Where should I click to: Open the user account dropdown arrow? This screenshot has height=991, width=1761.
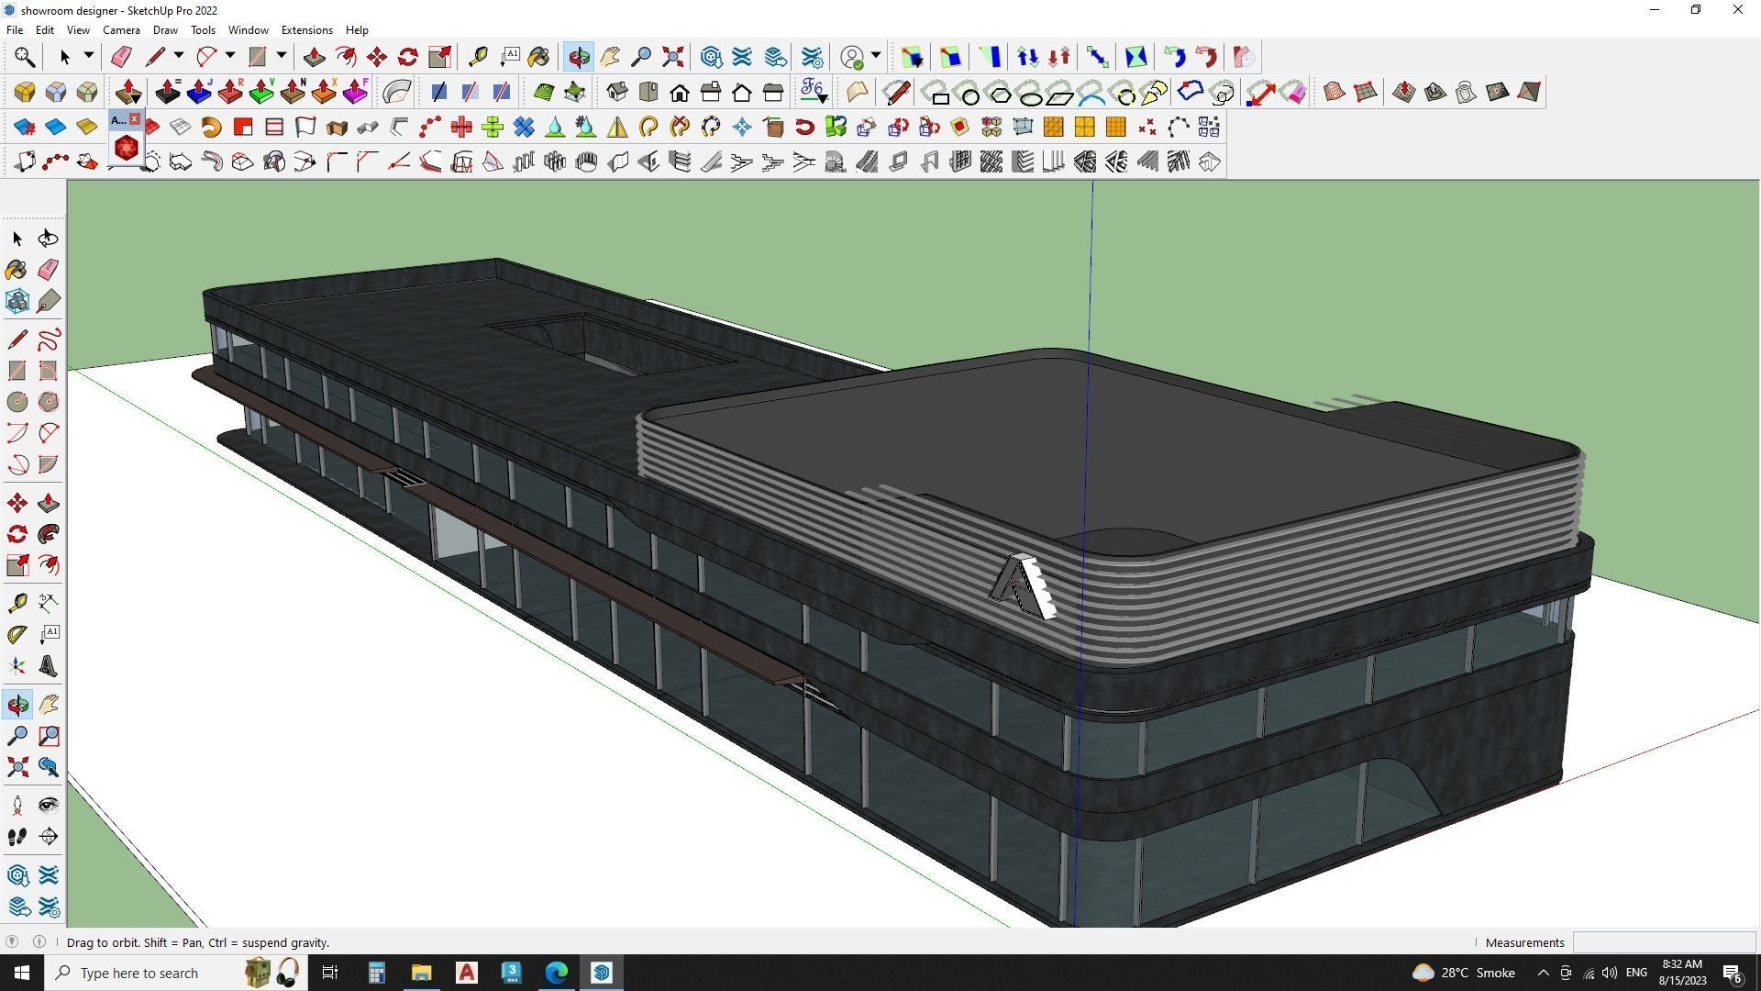pyautogui.click(x=876, y=56)
